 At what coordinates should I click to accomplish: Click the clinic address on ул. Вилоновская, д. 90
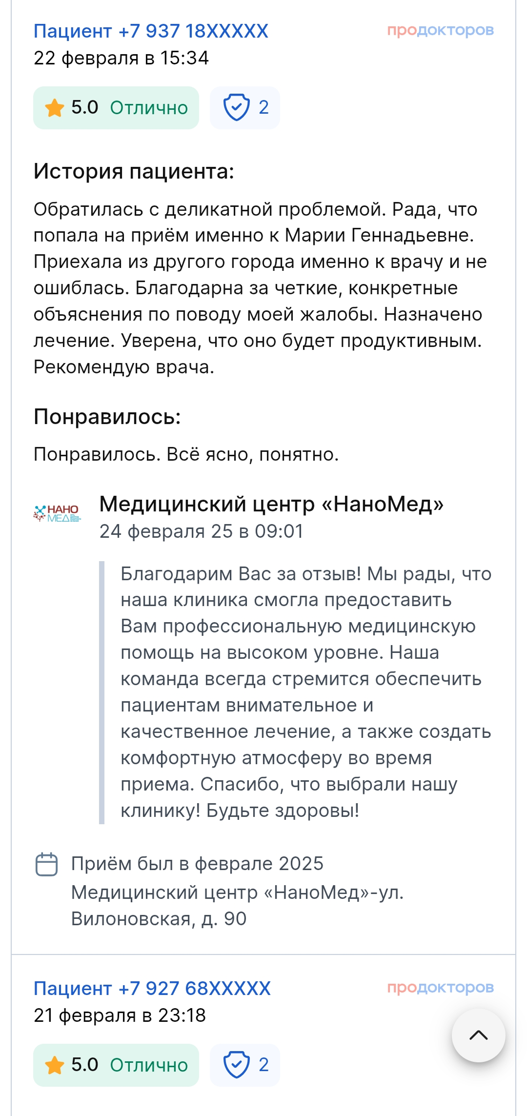(237, 906)
